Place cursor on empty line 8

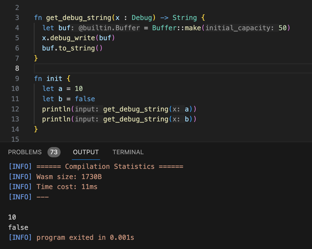point(154,68)
